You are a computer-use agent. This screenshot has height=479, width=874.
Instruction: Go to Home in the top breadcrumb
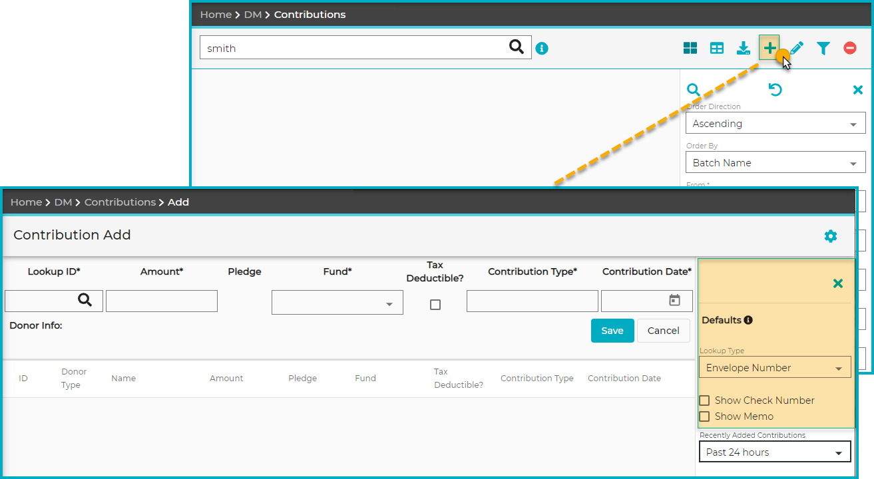[x=216, y=14]
